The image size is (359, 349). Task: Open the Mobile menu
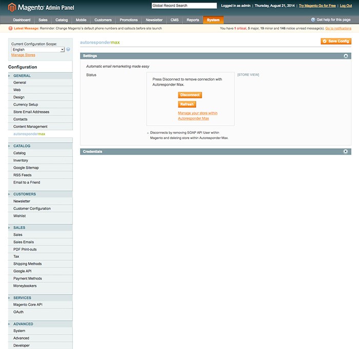[x=81, y=20]
